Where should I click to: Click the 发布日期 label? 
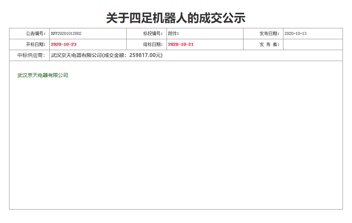(269, 34)
